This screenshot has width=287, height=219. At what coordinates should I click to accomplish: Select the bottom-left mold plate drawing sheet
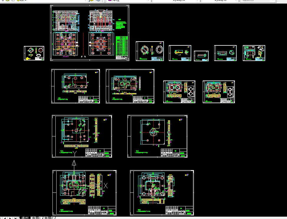[x=85, y=193]
